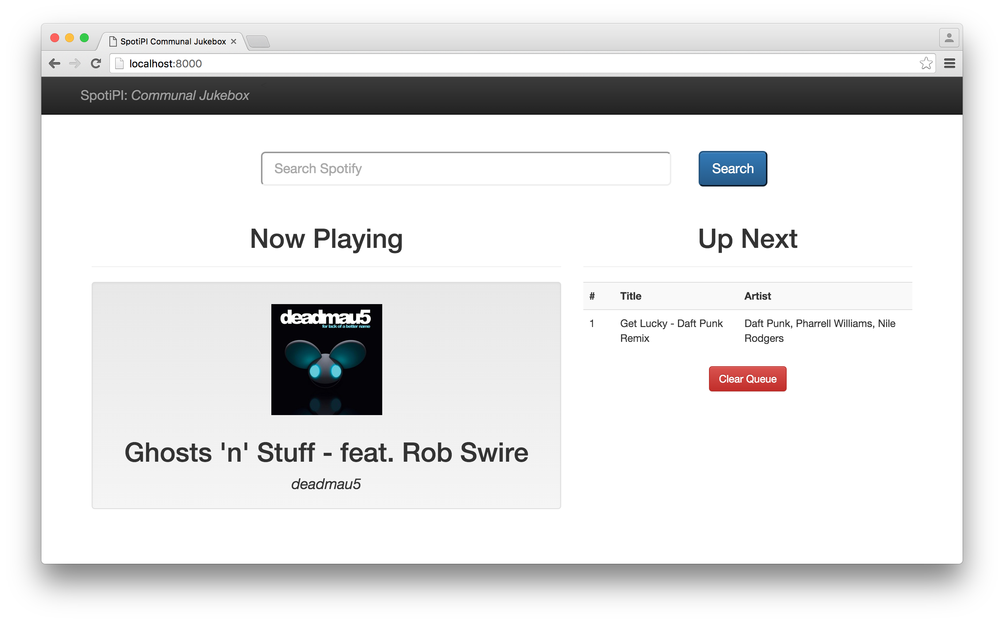Viewport: 1004px width, 623px height.
Task: Click the yellow minimize window button
Action: pyautogui.click(x=69, y=38)
